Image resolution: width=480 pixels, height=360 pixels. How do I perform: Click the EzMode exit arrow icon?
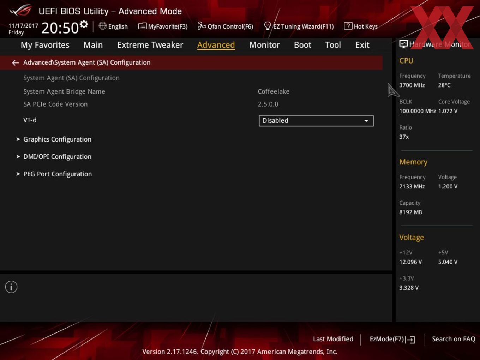tap(410, 340)
